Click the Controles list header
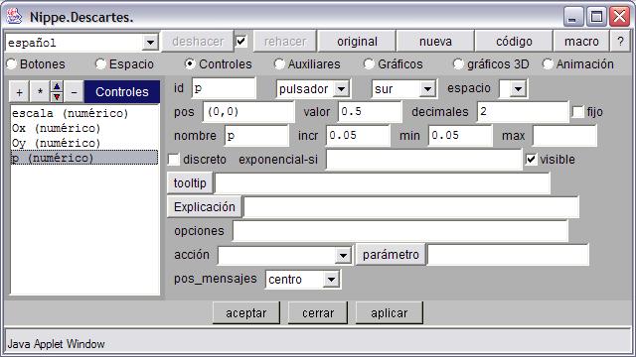 click(122, 92)
